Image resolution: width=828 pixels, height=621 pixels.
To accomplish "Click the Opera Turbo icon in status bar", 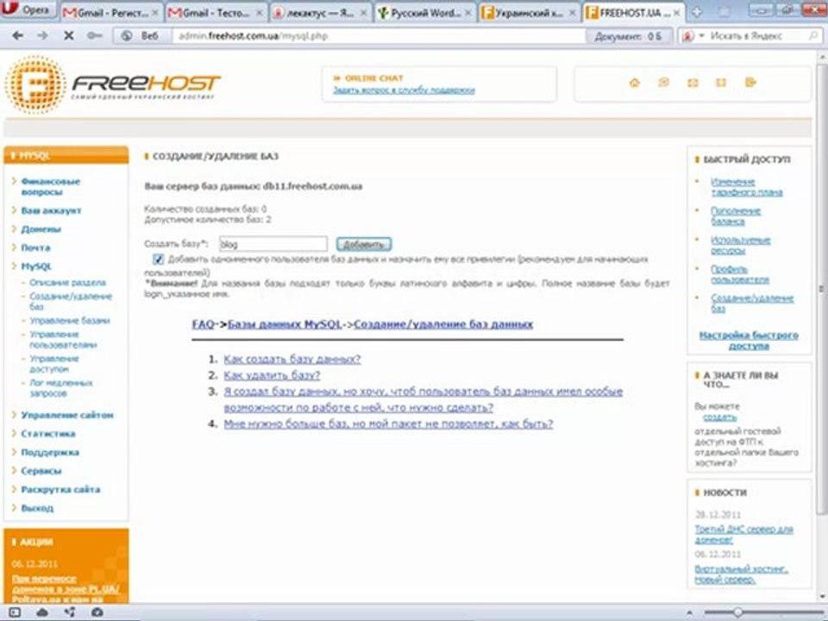I will (x=97, y=612).
